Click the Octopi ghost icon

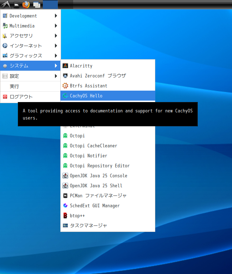(65, 136)
